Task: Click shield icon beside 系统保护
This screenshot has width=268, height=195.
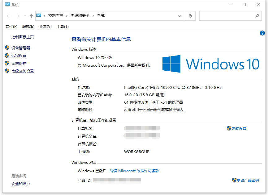Action: coord(7,63)
